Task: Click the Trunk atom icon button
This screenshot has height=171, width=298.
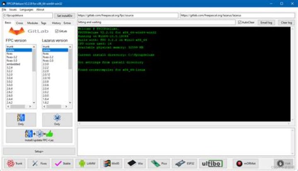Action: (14, 164)
